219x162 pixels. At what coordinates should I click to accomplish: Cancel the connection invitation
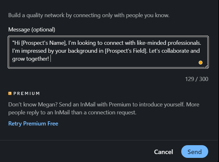[x=163, y=152]
